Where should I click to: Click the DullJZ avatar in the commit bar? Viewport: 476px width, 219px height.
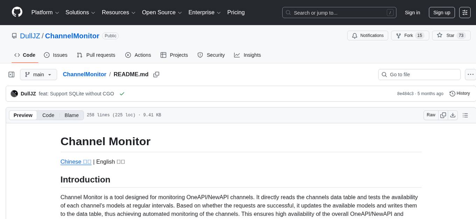14,93
